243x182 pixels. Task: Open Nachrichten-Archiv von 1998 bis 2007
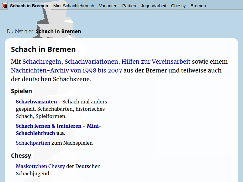click(x=67, y=70)
